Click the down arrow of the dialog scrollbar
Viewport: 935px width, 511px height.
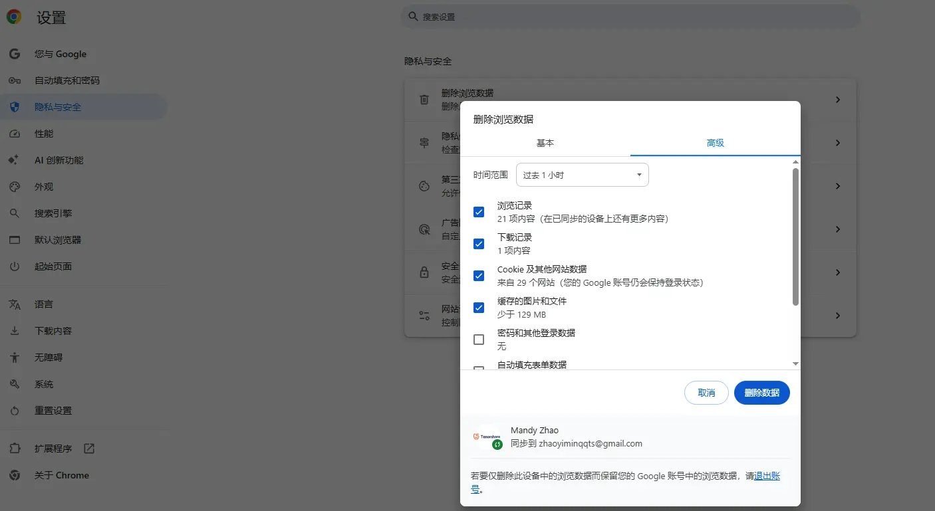click(795, 363)
